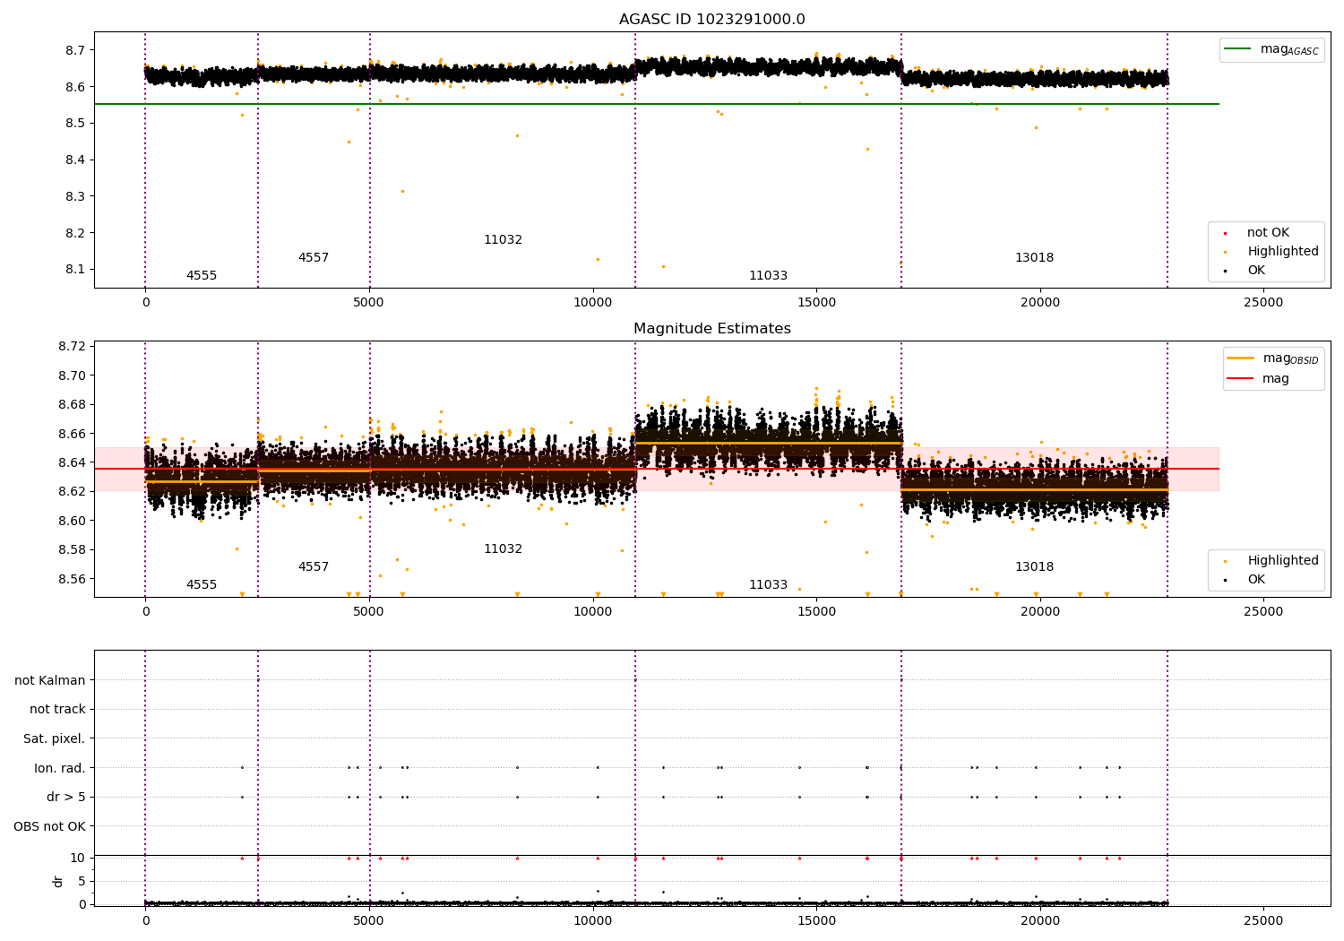Click the 8.56 y-axis tick label

(70, 579)
